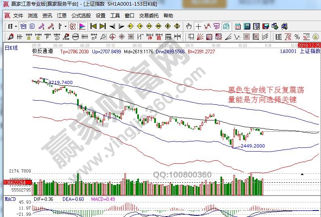
Task: Click the MACD indicator label
Action: [10, 199]
